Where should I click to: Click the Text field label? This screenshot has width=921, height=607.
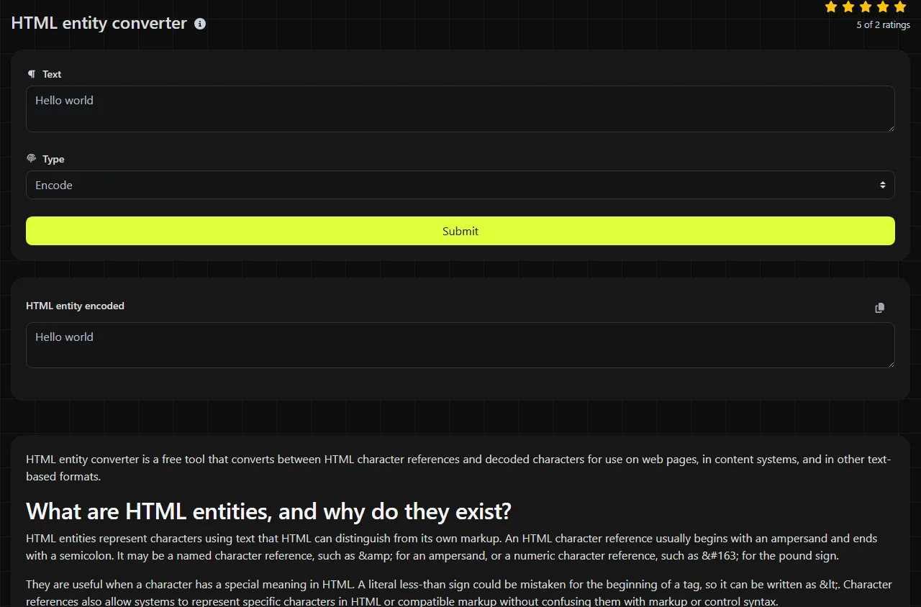coord(52,74)
